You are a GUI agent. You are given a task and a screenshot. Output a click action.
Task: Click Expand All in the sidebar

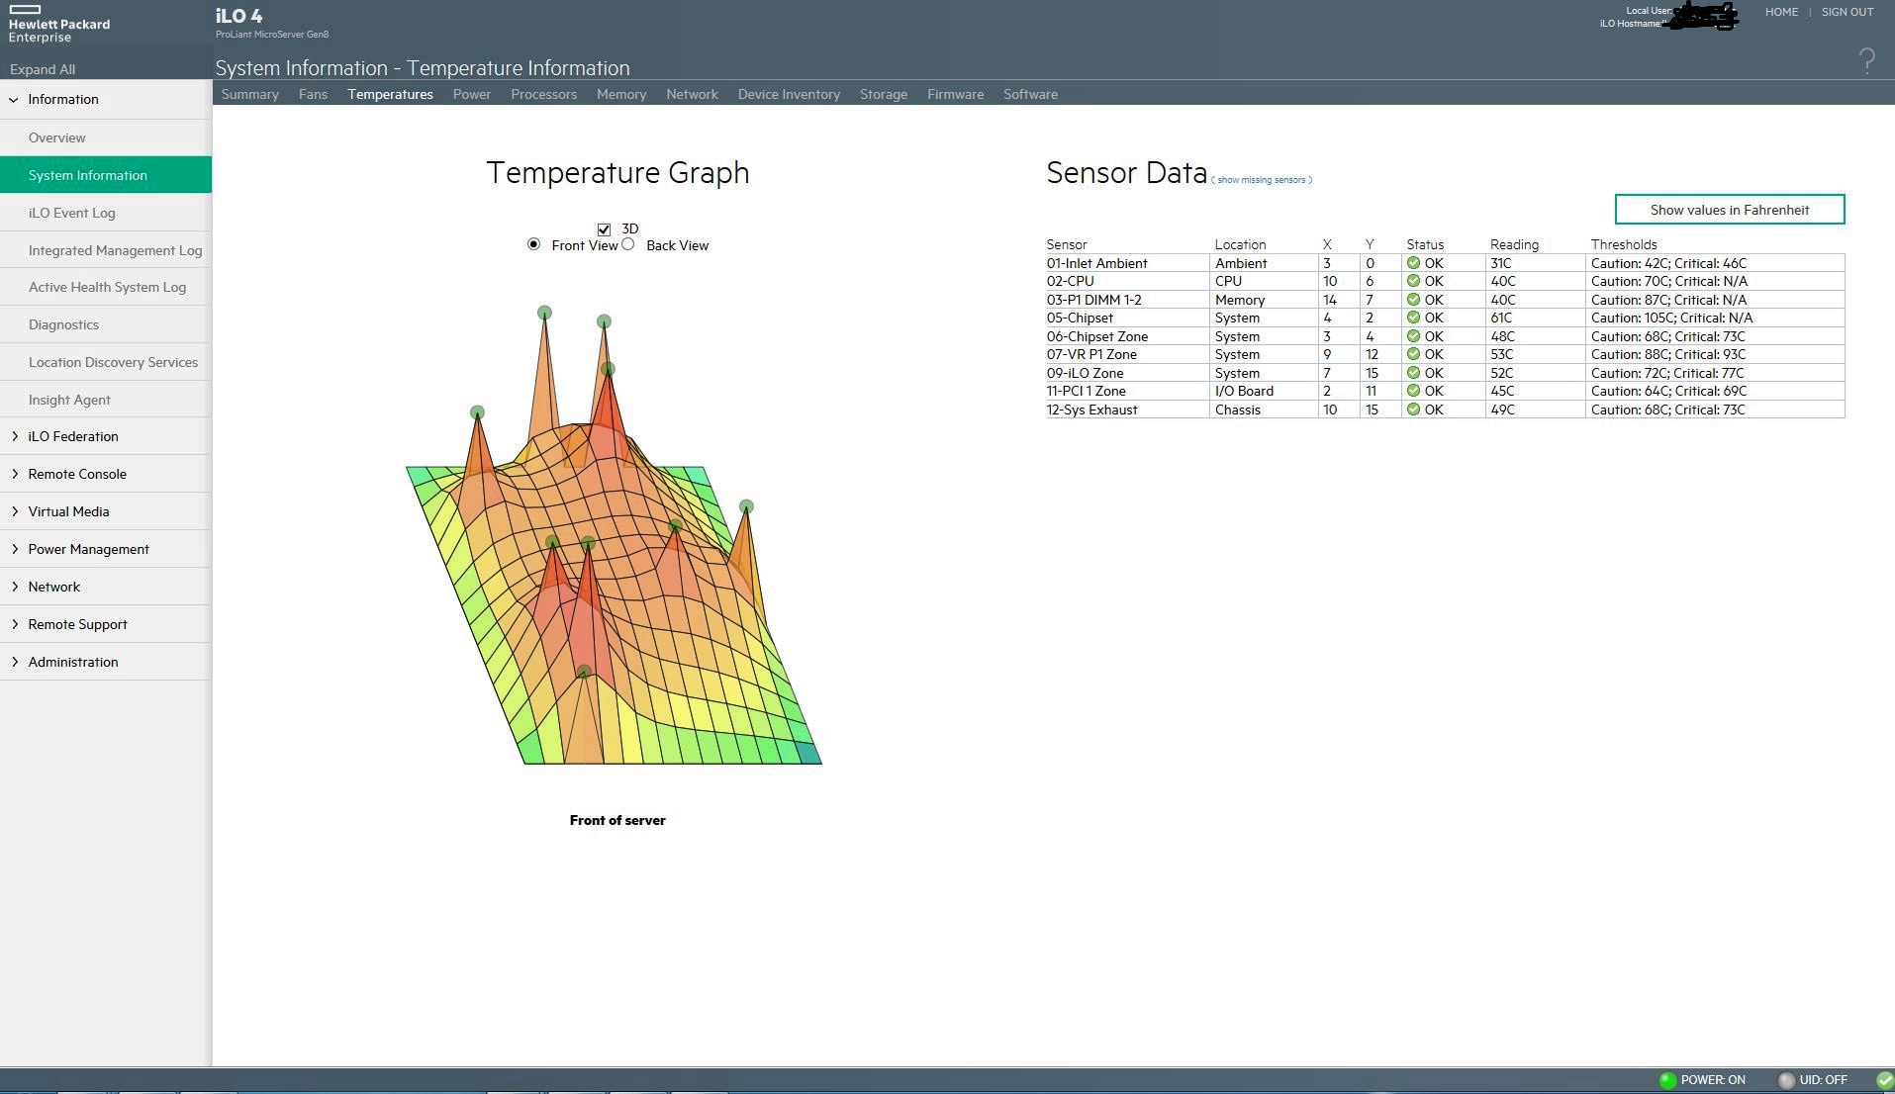click(43, 69)
